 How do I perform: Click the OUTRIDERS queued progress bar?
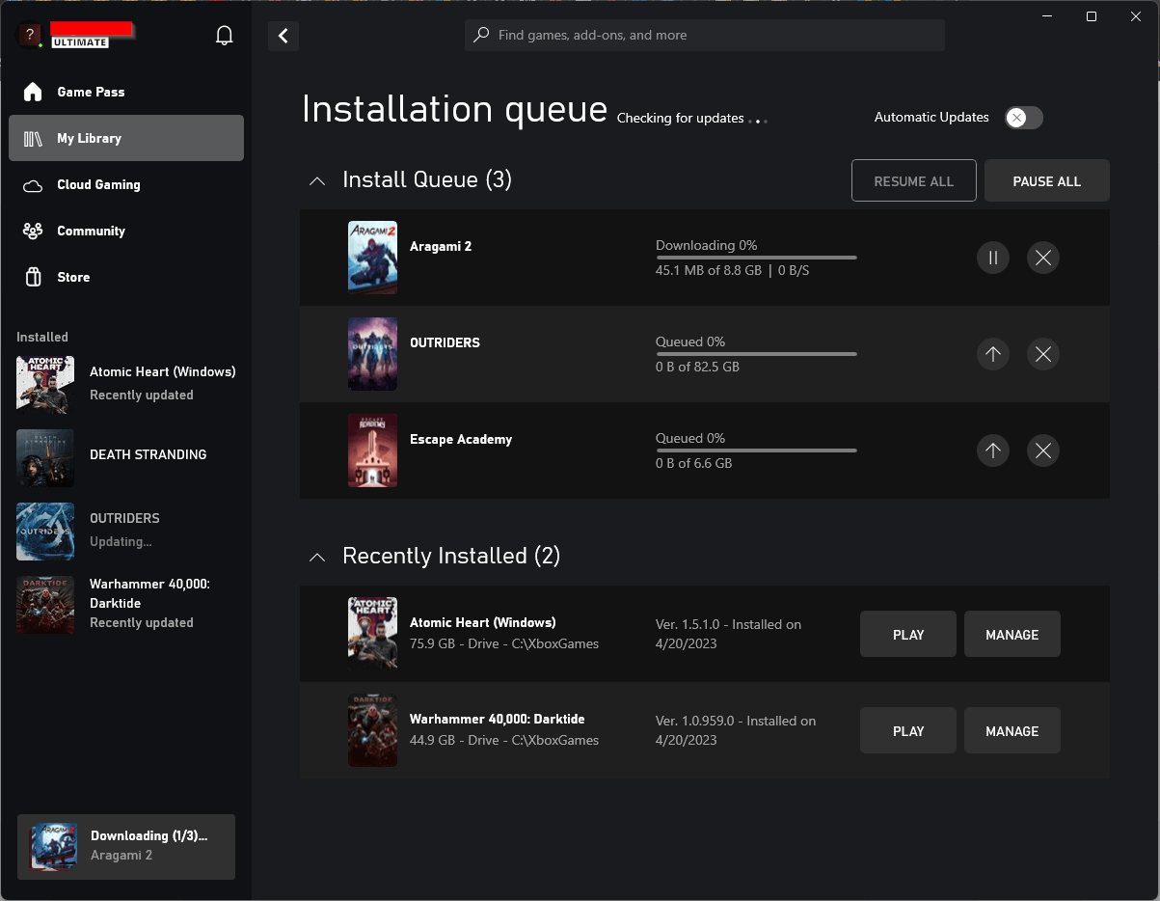(x=756, y=354)
